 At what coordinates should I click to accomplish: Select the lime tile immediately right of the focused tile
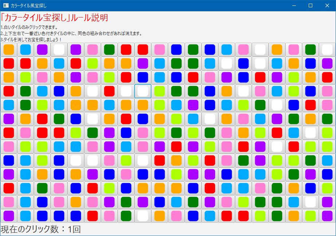(160, 91)
